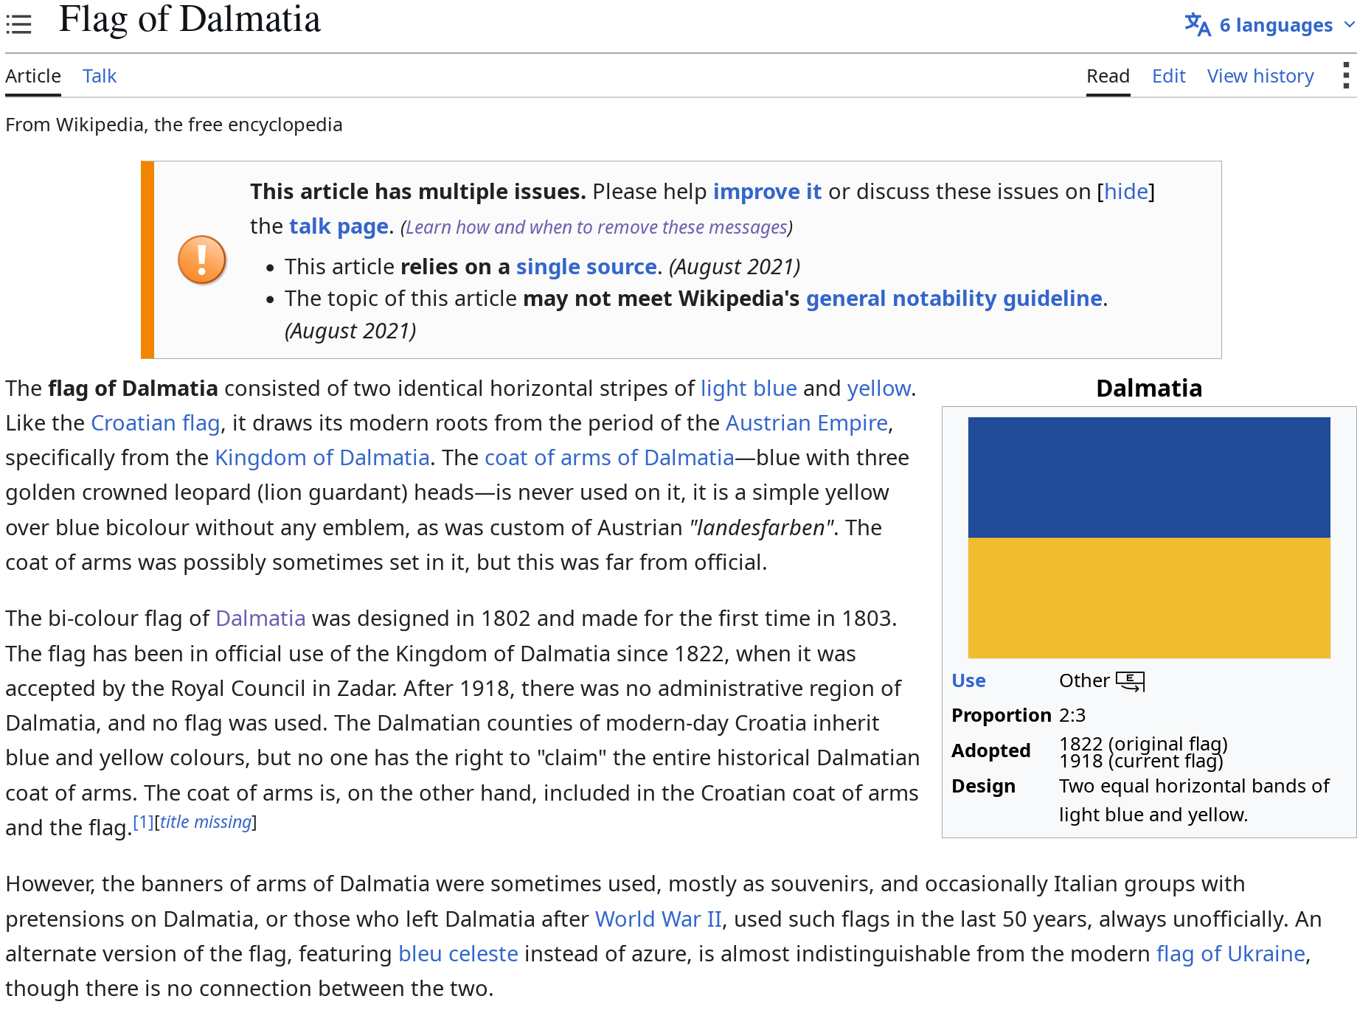Image resolution: width=1357 pixels, height=1010 pixels.
Task: Click '1822 (original flag)' in infobox
Action: tap(1143, 744)
